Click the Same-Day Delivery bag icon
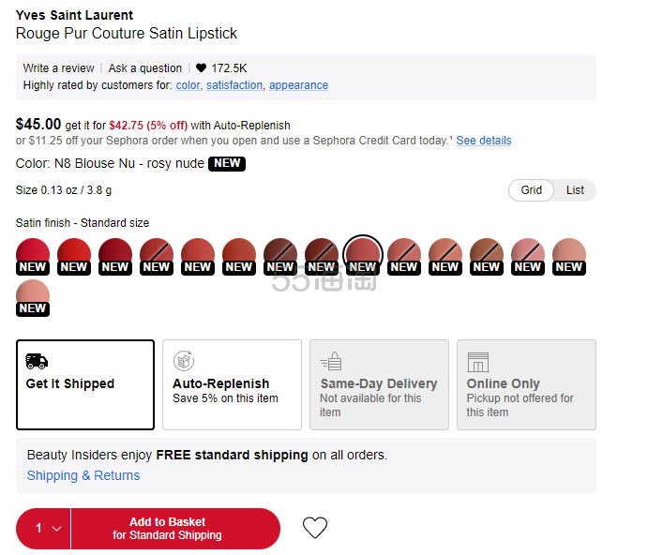This screenshot has height=555, width=648. pos(331,361)
